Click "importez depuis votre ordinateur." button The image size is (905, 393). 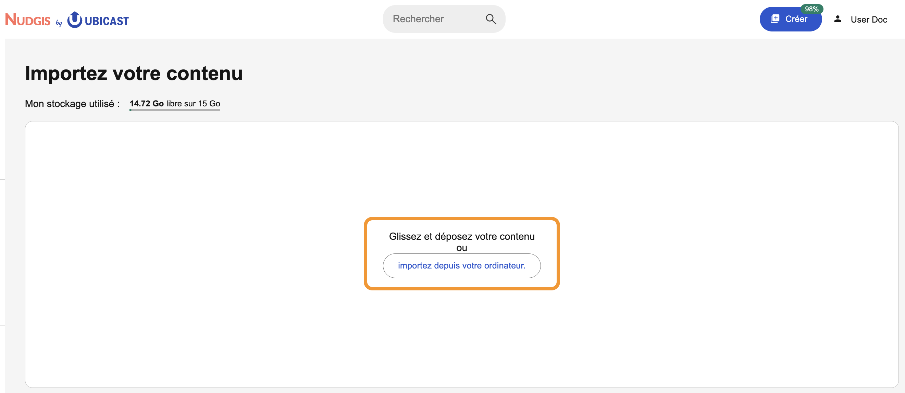point(462,266)
